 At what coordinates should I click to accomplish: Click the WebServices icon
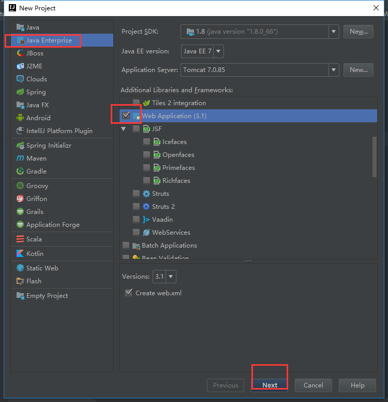[x=146, y=233]
